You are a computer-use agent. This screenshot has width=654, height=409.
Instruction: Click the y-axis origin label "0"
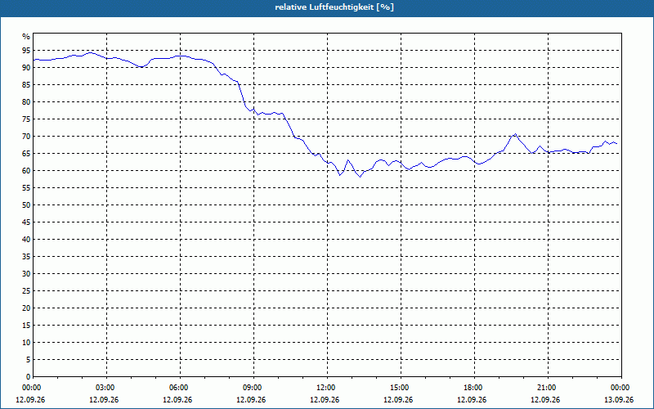tap(29, 377)
